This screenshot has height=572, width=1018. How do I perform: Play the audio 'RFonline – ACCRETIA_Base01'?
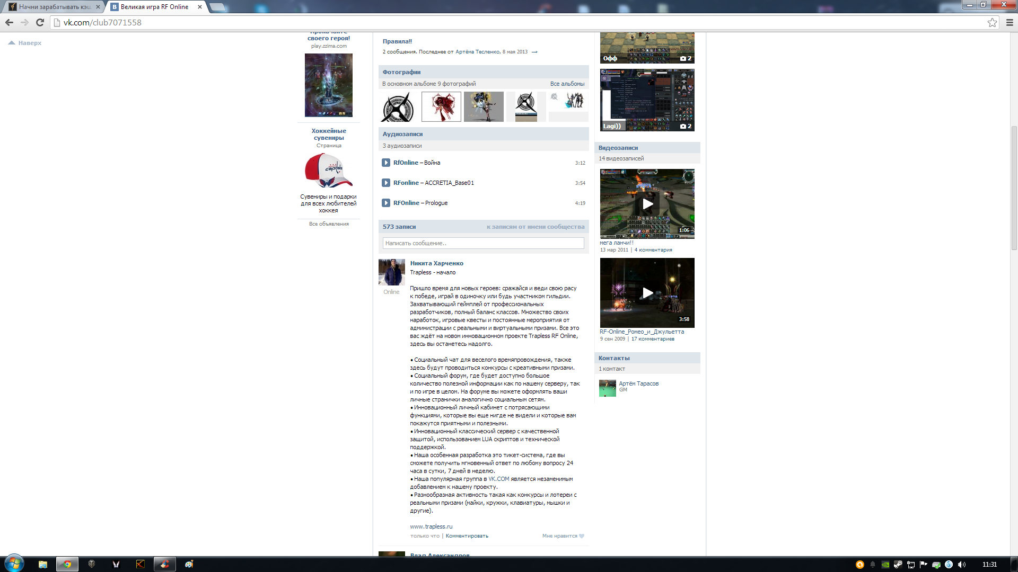(x=386, y=183)
